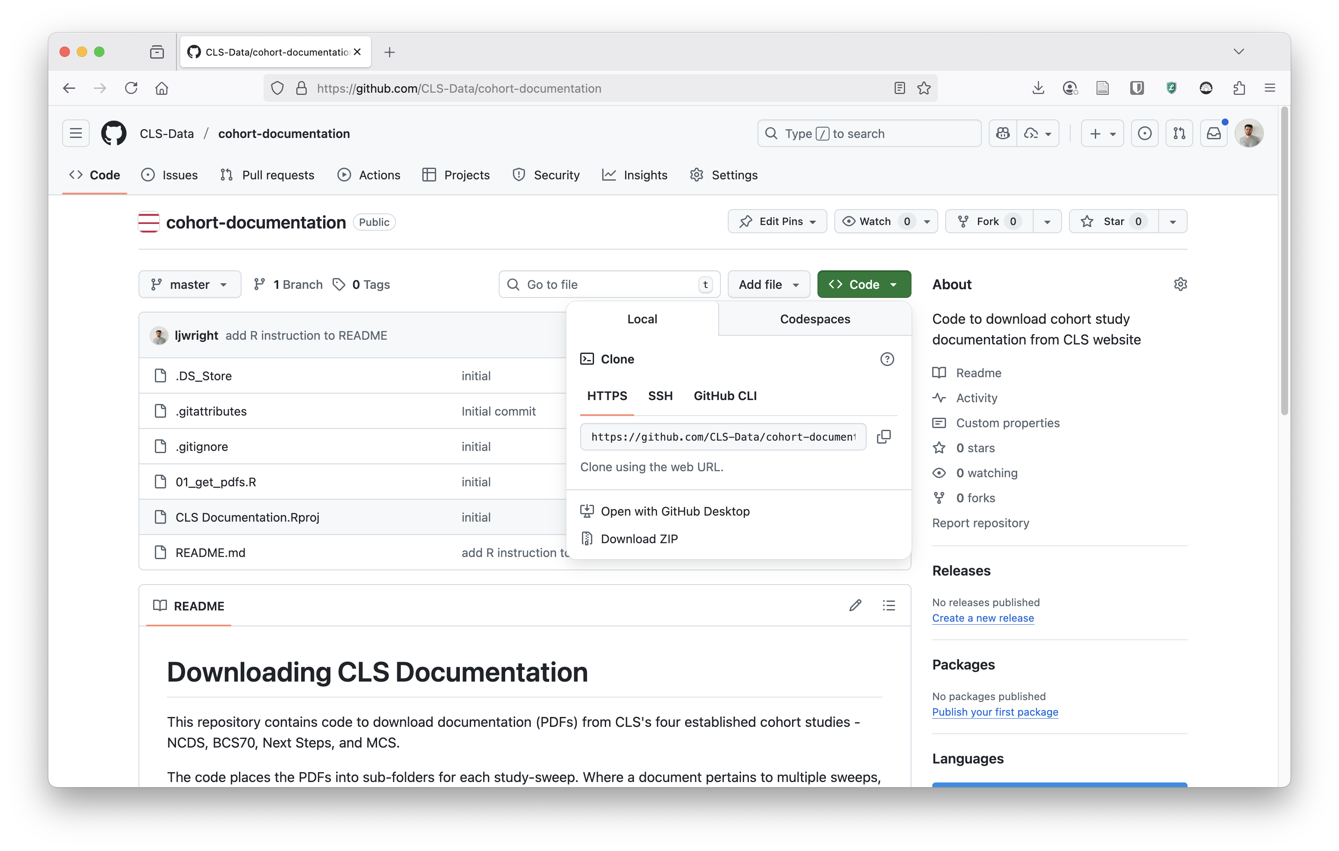Open Copilot chat icon in header
Viewport: 1339px width, 851px height.
[1003, 133]
